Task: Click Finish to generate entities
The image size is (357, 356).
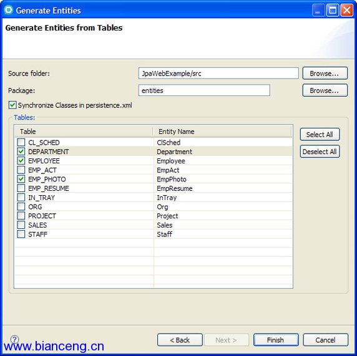Action: [276, 340]
